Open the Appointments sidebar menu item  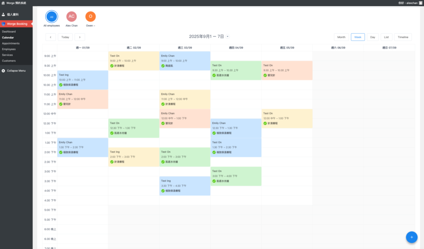pos(11,43)
